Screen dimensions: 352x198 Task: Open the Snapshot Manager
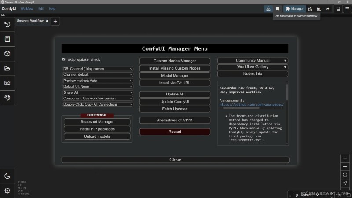coord(97,122)
